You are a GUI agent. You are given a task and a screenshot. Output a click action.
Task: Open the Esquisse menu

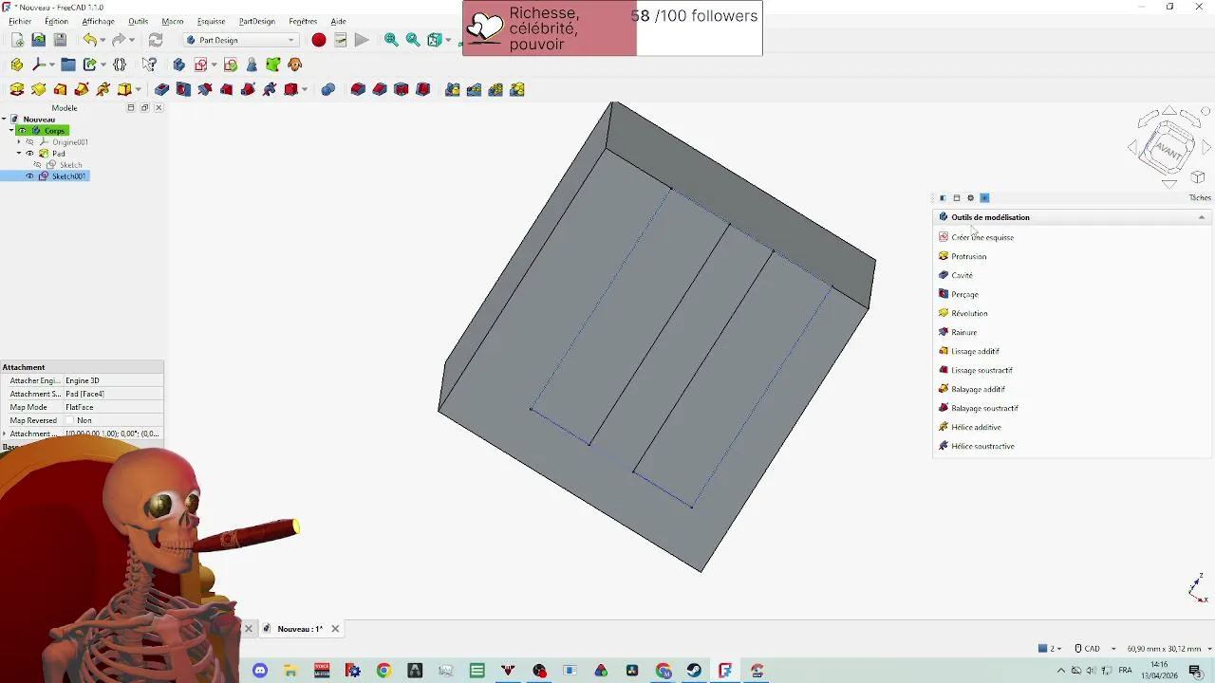pyautogui.click(x=211, y=21)
